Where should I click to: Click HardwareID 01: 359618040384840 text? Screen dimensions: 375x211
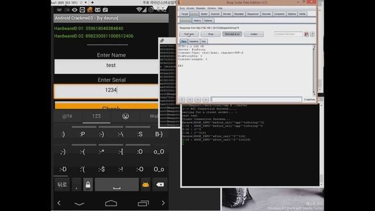(x=88, y=29)
